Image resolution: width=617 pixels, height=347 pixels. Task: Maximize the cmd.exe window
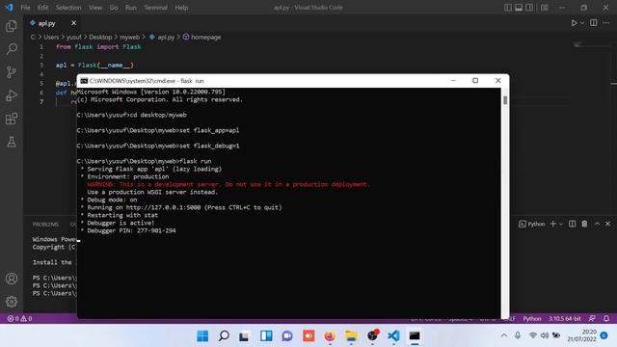click(x=475, y=81)
